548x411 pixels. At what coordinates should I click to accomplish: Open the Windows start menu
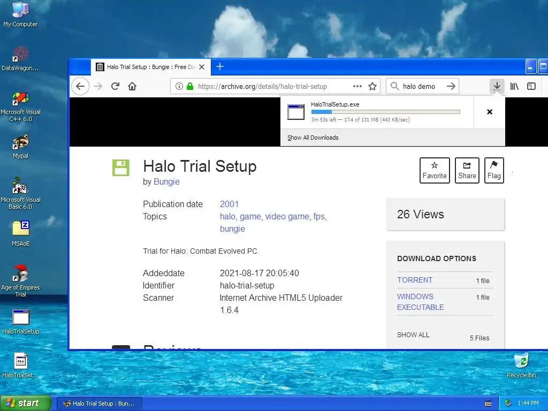pos(26,404)
